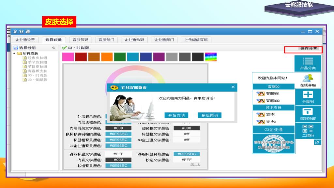Image resolution: width=334 pixels, height=188 pixels.
Task: Pick the dark gray color swatch
Action: tap(185, 57)
